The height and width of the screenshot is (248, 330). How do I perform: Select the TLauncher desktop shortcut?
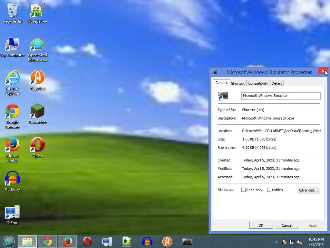(x=37, y=114)
